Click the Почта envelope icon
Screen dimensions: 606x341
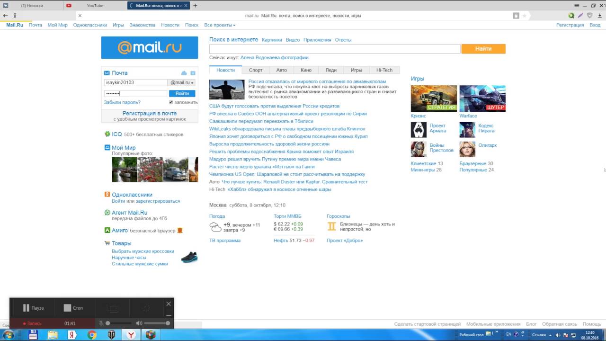tap(107, 73)
